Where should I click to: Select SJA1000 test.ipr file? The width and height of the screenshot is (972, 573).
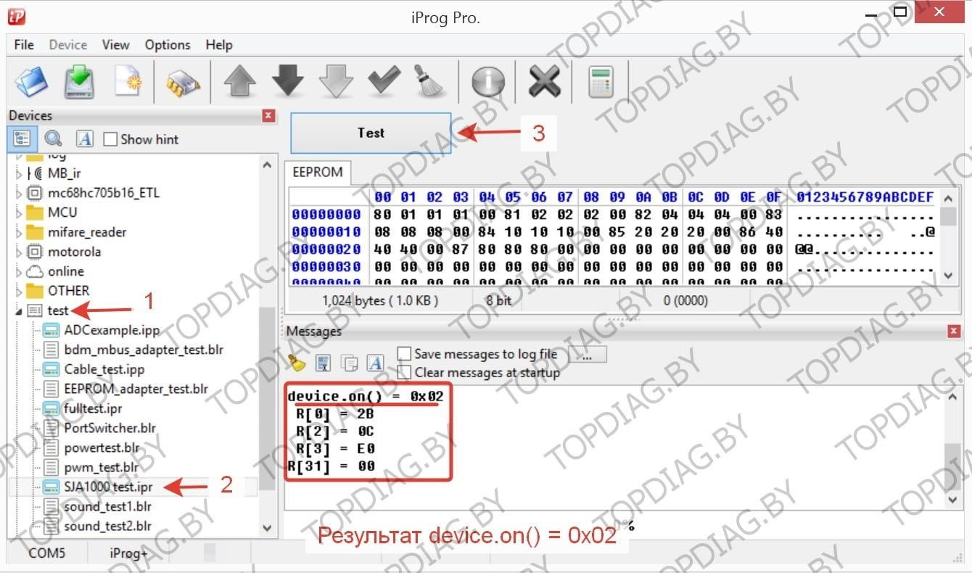click(x=108, y=487)
